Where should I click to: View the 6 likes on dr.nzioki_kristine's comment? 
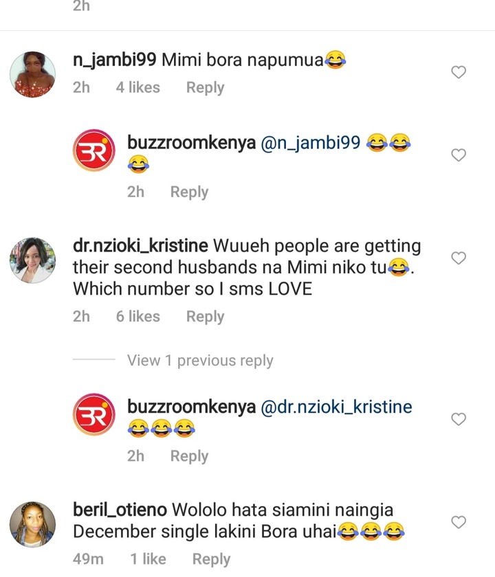137,317
